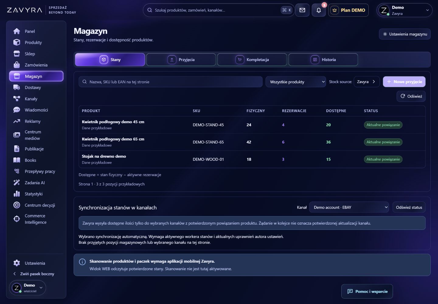Click the Plan DEMO badge button
This screenshot has height=304, width=438.
tap(349, 10)
